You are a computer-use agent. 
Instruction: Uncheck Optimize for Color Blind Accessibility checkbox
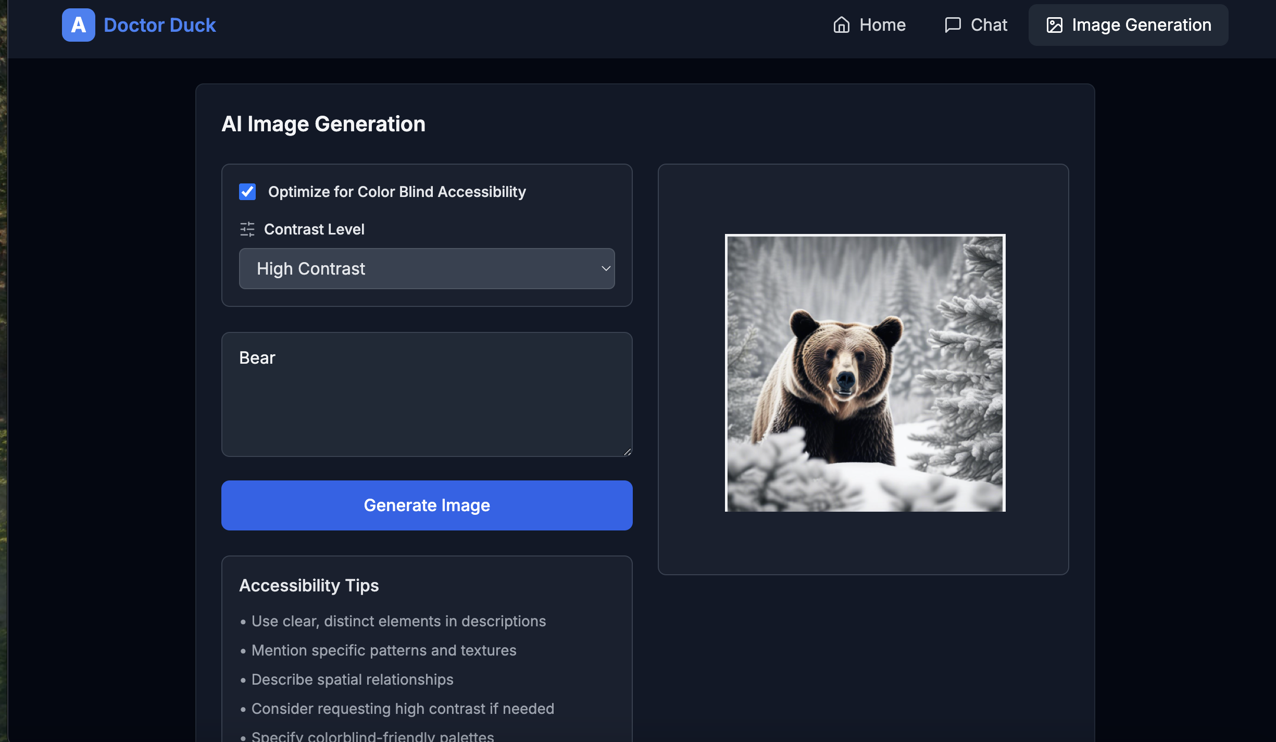click(247, 192)
